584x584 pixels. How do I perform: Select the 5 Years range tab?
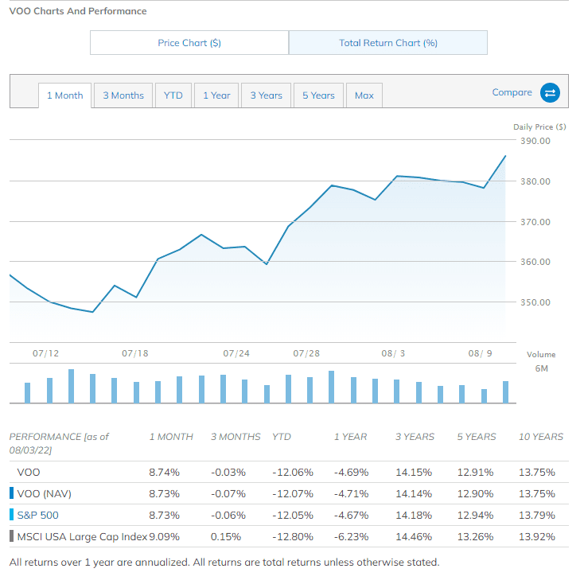tap(318, 95)
